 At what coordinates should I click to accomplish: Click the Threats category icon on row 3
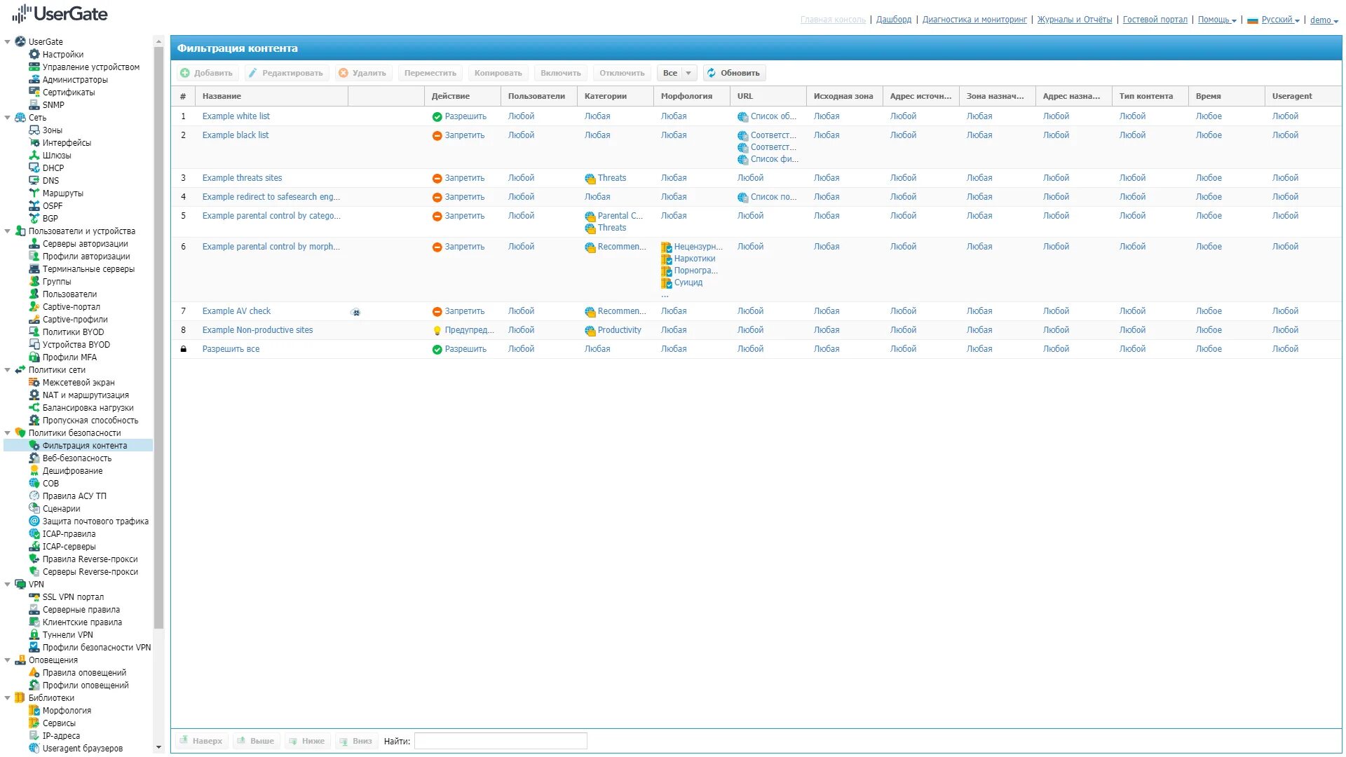pyautogui.click(x=589, y=177)
